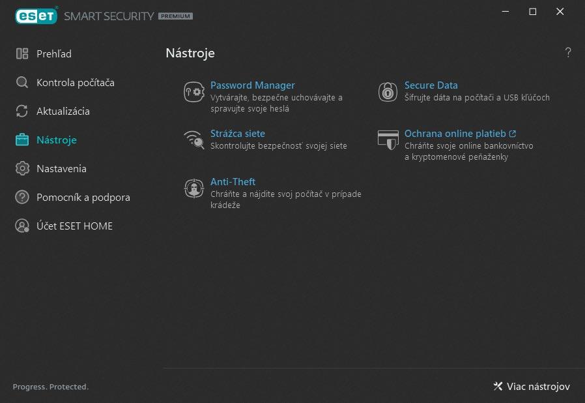Click the Anti-Theft icon
The width and height of the screenshot is (585, 403).
tap(194, 188)
